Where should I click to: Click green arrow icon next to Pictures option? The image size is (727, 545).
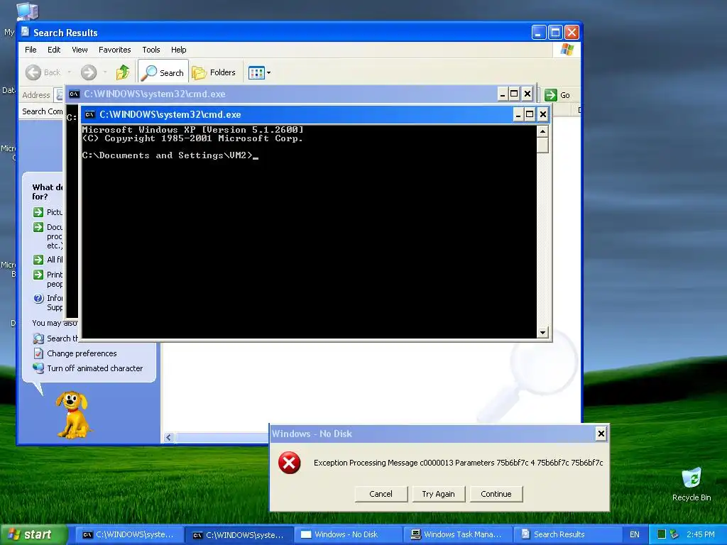pyautogui.click(x=38, y=212)
